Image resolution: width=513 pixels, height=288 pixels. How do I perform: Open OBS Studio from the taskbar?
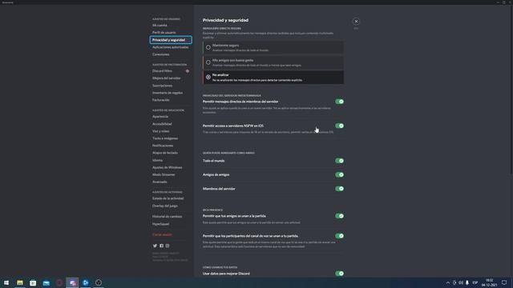(99, 282)
